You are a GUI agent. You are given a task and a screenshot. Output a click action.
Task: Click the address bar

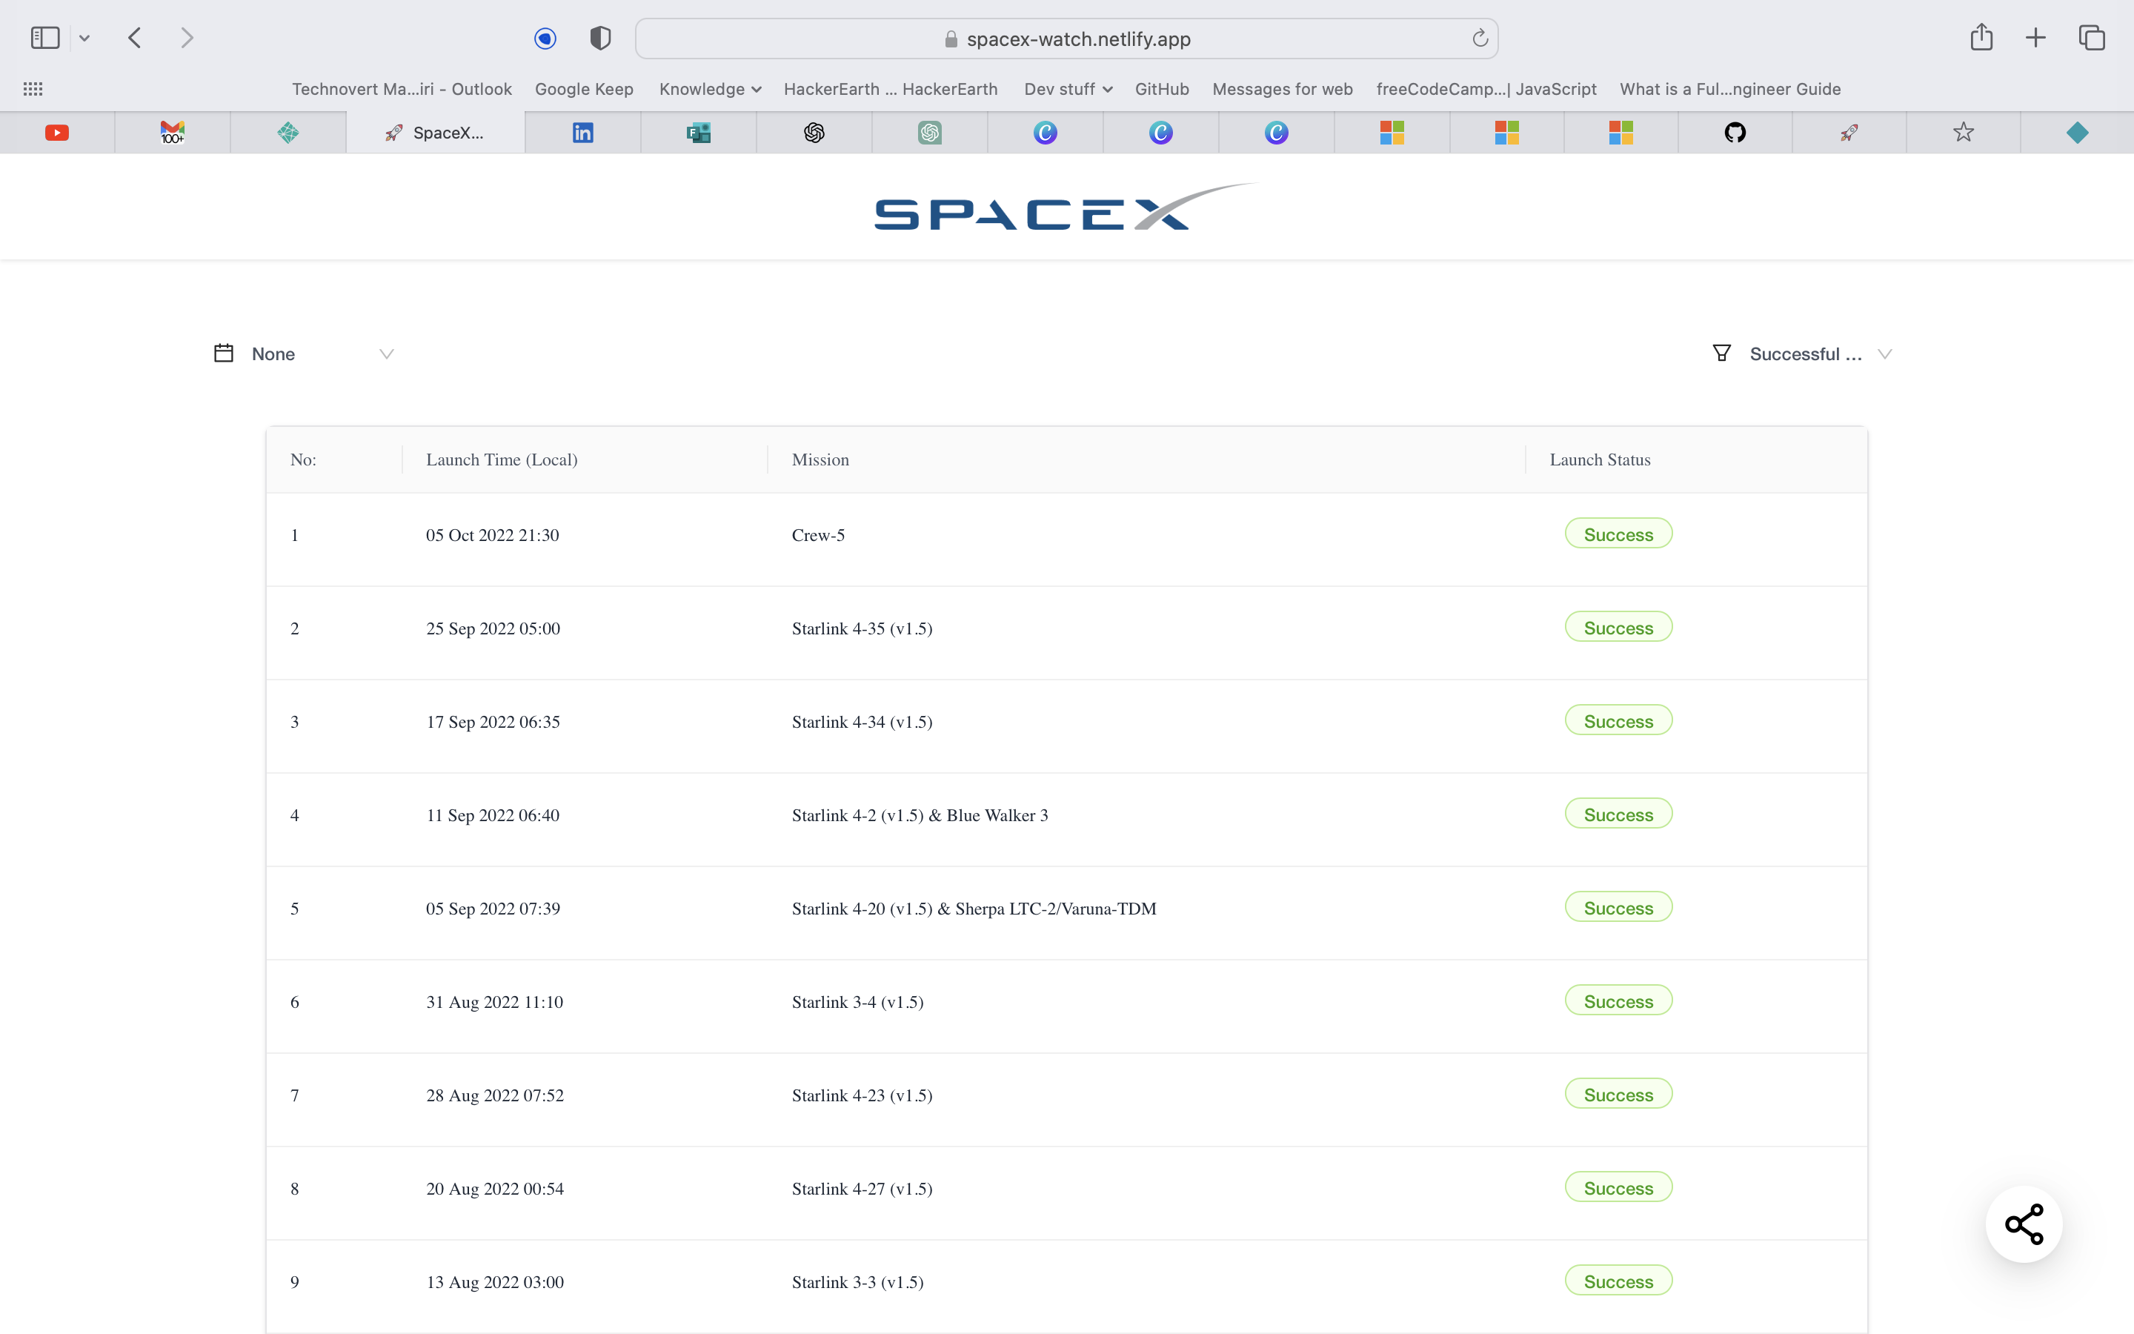click(x=1066, y=38)
